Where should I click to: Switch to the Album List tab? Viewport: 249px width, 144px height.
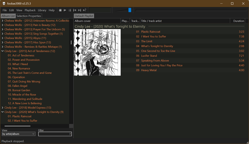tap(8, 16)
